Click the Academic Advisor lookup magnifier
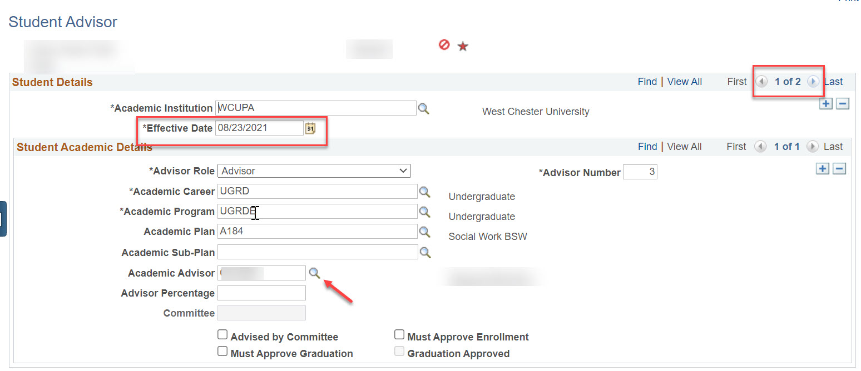The image size is (861, 371). pos(315,273)
